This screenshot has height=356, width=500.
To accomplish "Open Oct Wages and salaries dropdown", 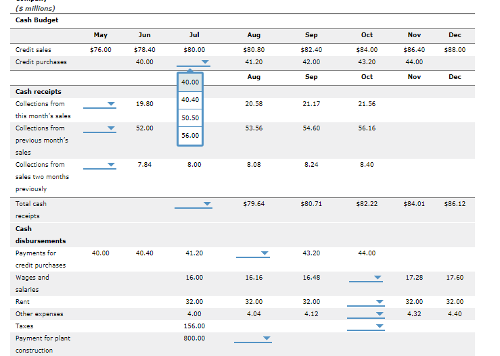I will pos(366,278).
